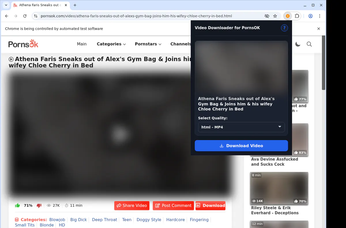
Task: Click the third-party cookies eye icon
Action: coord(267,16)
